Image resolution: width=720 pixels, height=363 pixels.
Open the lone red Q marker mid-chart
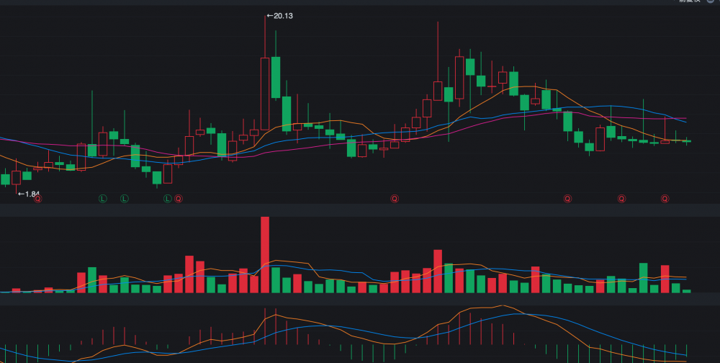pos(395,198)
